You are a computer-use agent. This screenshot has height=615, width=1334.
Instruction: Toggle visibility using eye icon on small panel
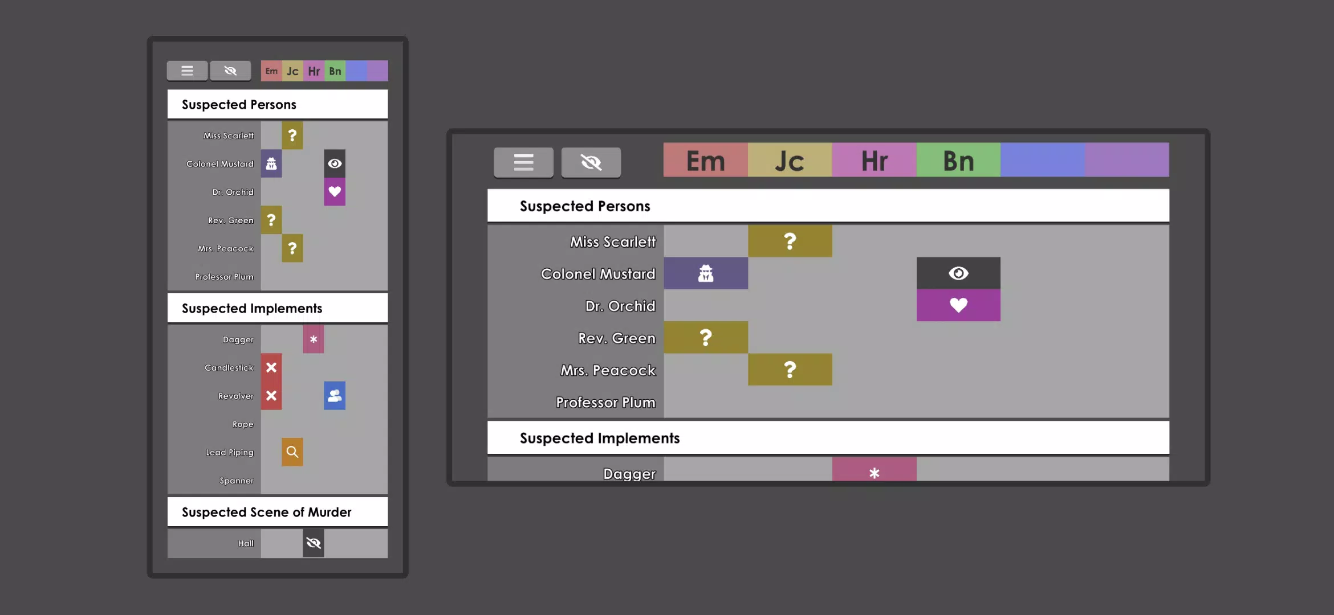tap(230, 69)
